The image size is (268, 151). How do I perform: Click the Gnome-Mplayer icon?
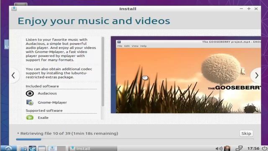coord(30,102)
